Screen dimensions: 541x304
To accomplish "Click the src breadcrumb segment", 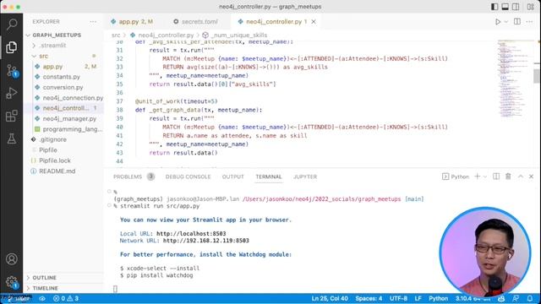I will coord(116,35).
